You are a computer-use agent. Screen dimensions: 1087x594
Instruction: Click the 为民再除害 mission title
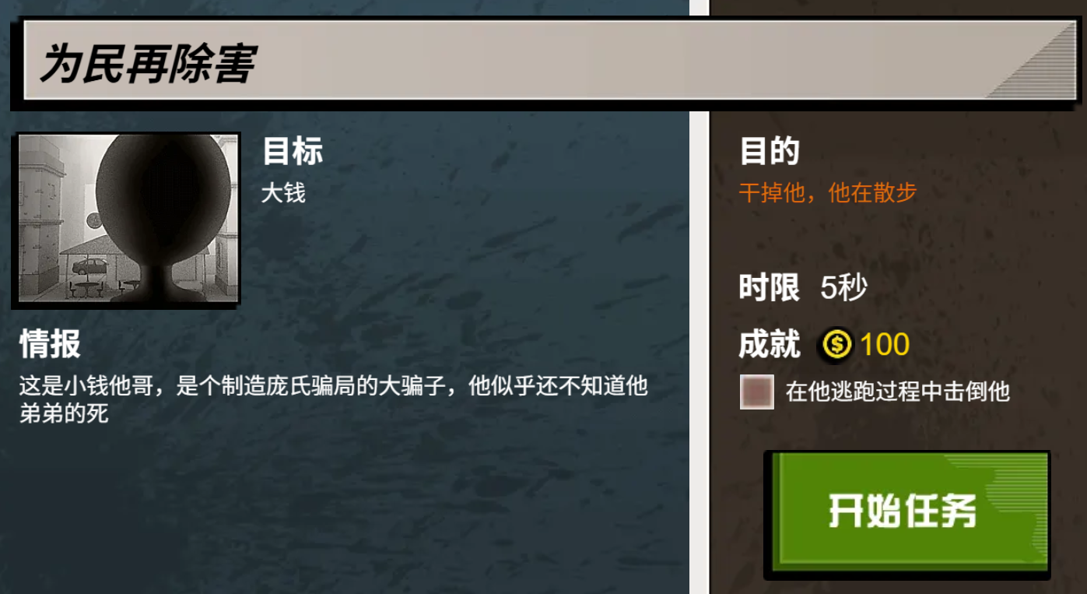point(148,63)
